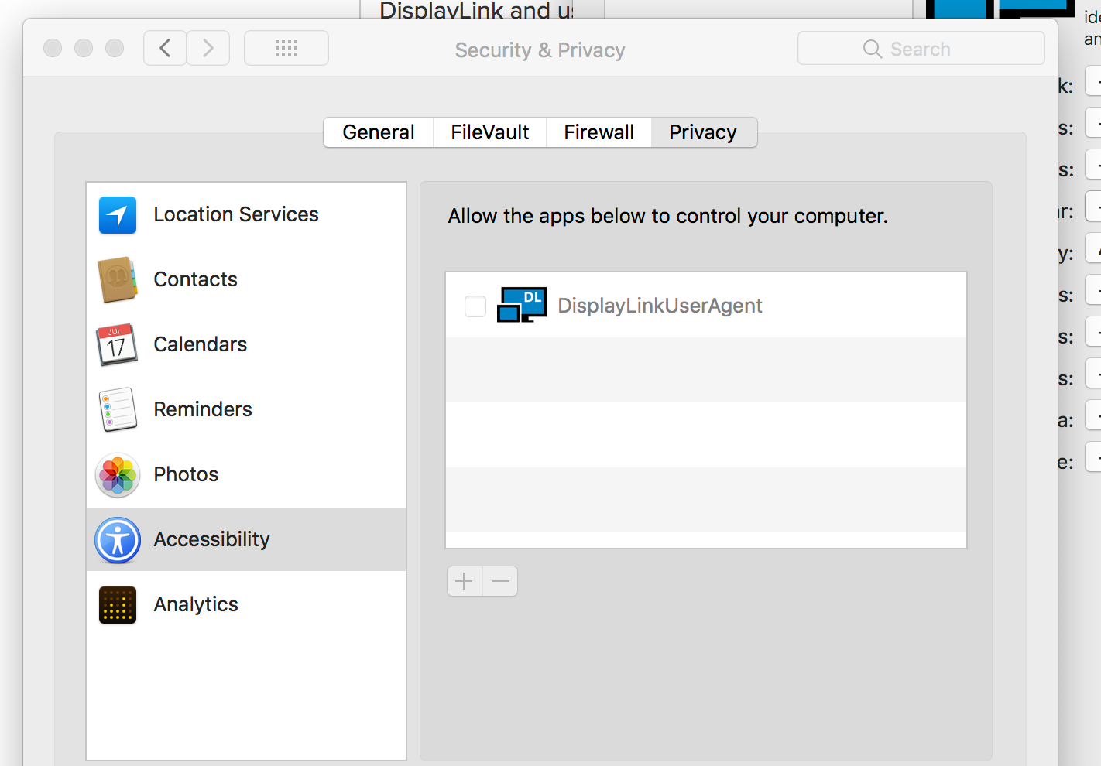The image size is (1101, 766).
Task: Select Analytics in the privacy list
Action: point(246,605)
